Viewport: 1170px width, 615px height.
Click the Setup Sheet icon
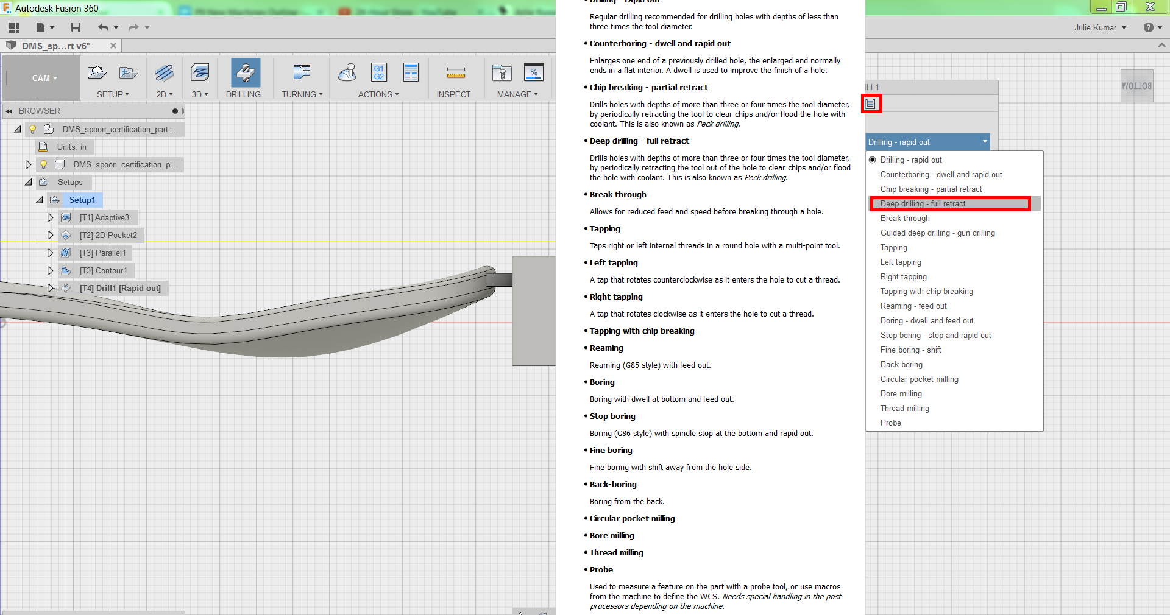pos(411,72)
